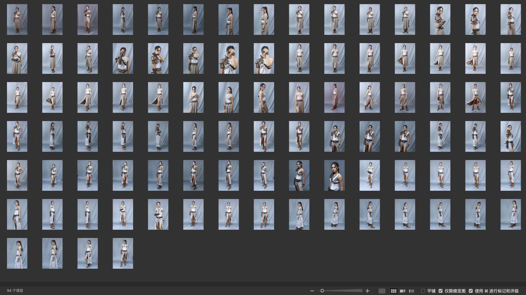
Task: Toggle the 使用 ⌘ 进行标记和评级 checkbox
Action: pos(471,291)
